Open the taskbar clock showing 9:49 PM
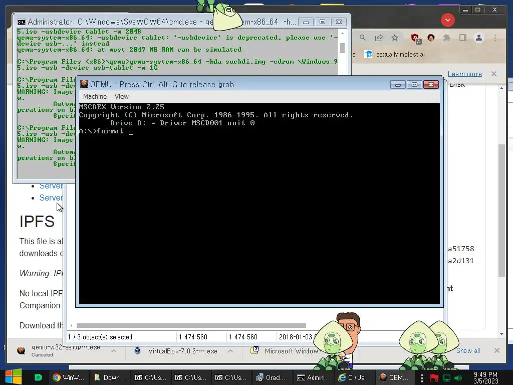This screenshot has width=513, height=385. (485, 377)
